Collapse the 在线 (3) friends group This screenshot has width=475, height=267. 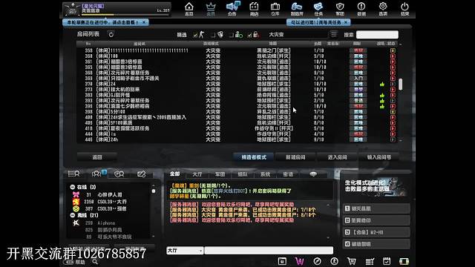point(73,187)
